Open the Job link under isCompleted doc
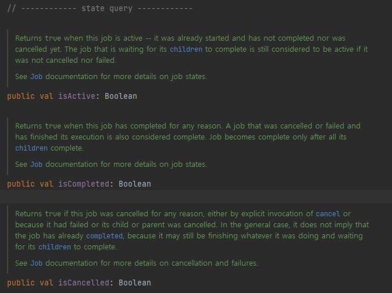392x293 pixels. click(x=36, y=165)
